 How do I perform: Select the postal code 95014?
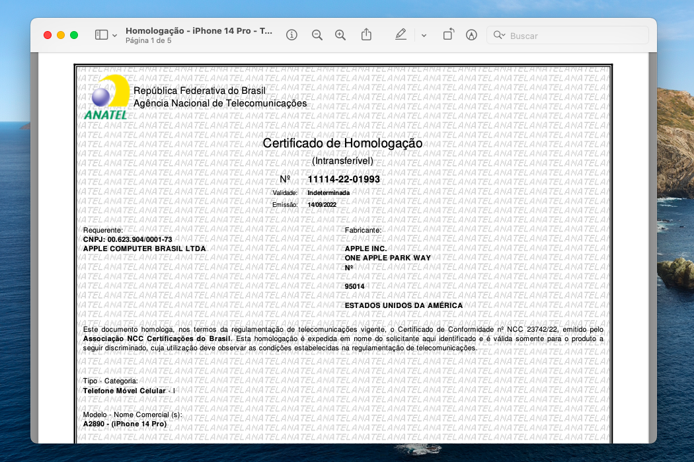(x=355, y=286)
